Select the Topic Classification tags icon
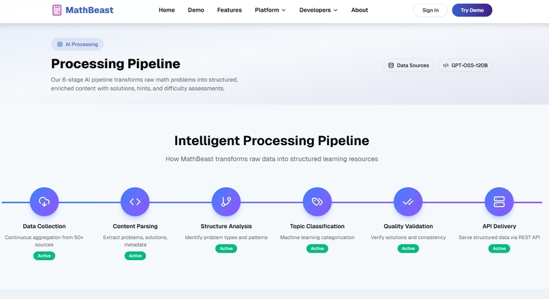This screenshot has height=299, width=549. coord(317,202)
